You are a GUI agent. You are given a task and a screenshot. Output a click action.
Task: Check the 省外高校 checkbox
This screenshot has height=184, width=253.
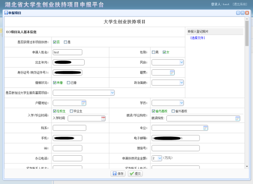[172, 111]
